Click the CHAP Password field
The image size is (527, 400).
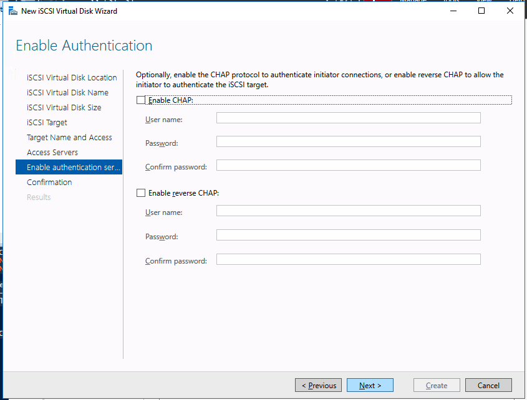coord(348,141)
